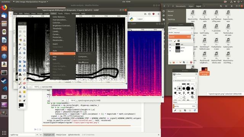Viewport: 244px width, 137px height.
Task: Toggle visibility of the blue layer
Action: pyautogui.click(x=170, y=51)
